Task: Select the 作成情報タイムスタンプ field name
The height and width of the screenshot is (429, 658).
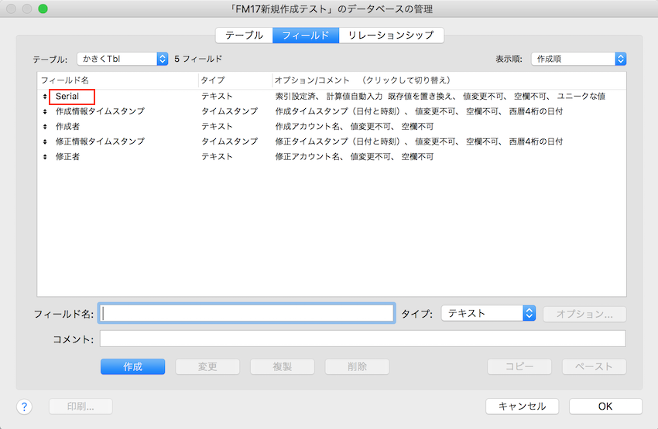Action: point(100,111)
